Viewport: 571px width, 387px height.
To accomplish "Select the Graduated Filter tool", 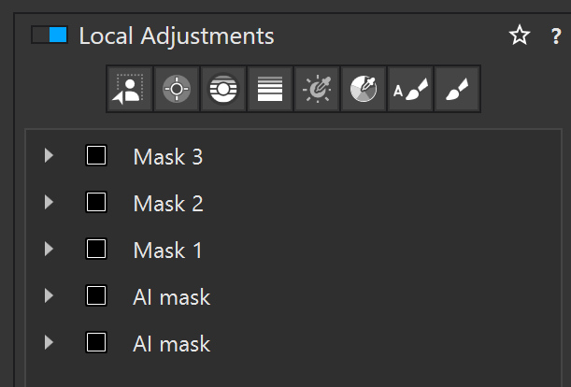I will [x=270, y=89].
